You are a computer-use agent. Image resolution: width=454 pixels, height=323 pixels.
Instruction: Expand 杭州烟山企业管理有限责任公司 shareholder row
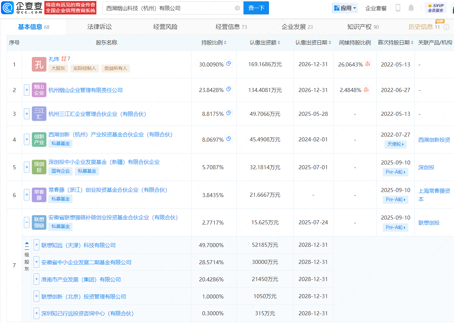tap(27, 90)
